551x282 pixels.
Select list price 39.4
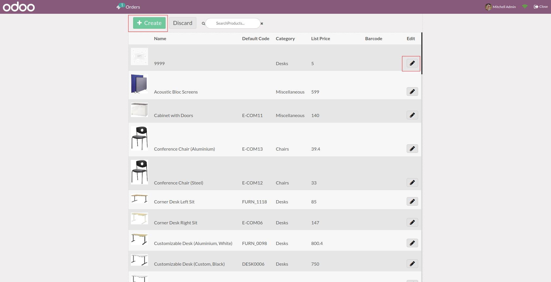pos(316,149)
